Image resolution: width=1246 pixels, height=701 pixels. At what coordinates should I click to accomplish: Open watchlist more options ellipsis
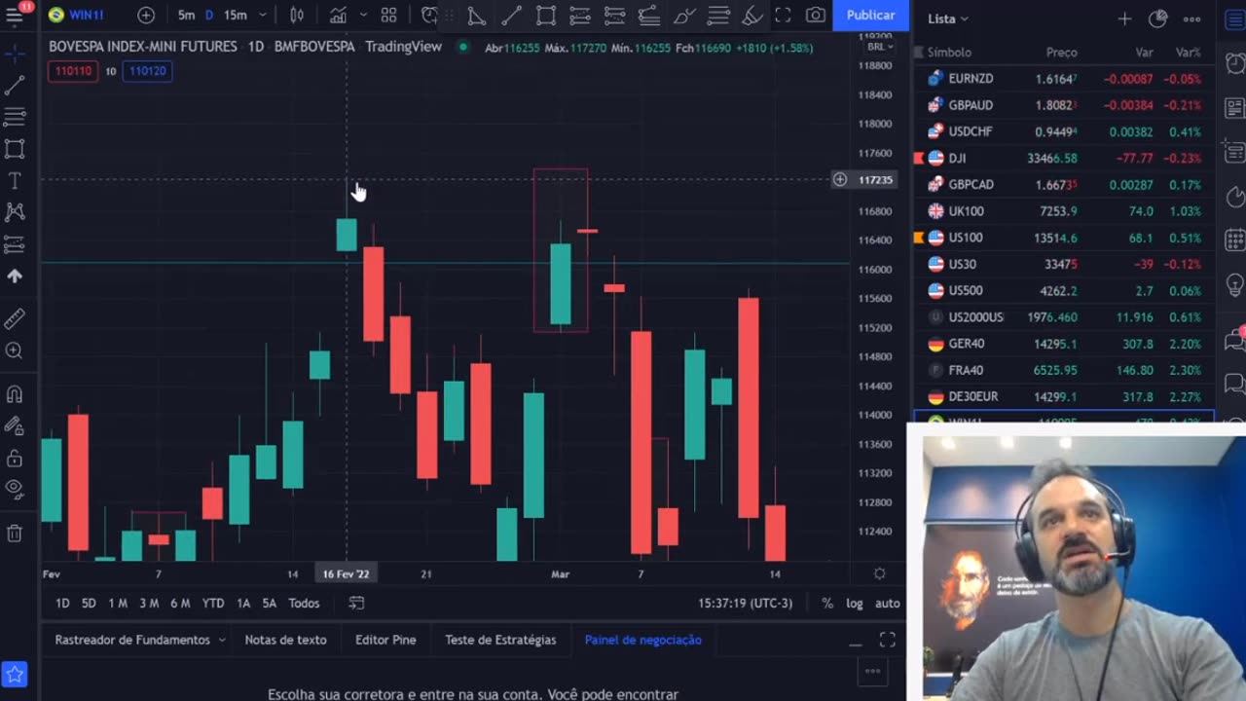coord(1191,18)
